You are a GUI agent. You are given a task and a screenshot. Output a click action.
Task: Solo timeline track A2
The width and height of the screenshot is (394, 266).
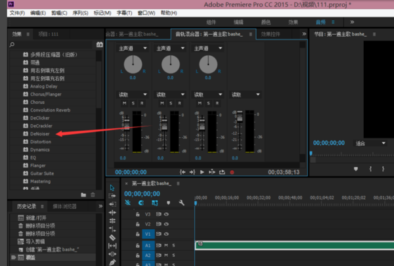(x=173, y=255)
